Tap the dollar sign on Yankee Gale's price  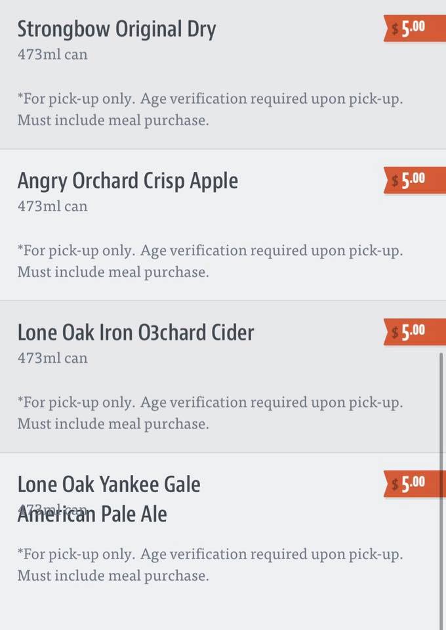click(x=395, y=485)
